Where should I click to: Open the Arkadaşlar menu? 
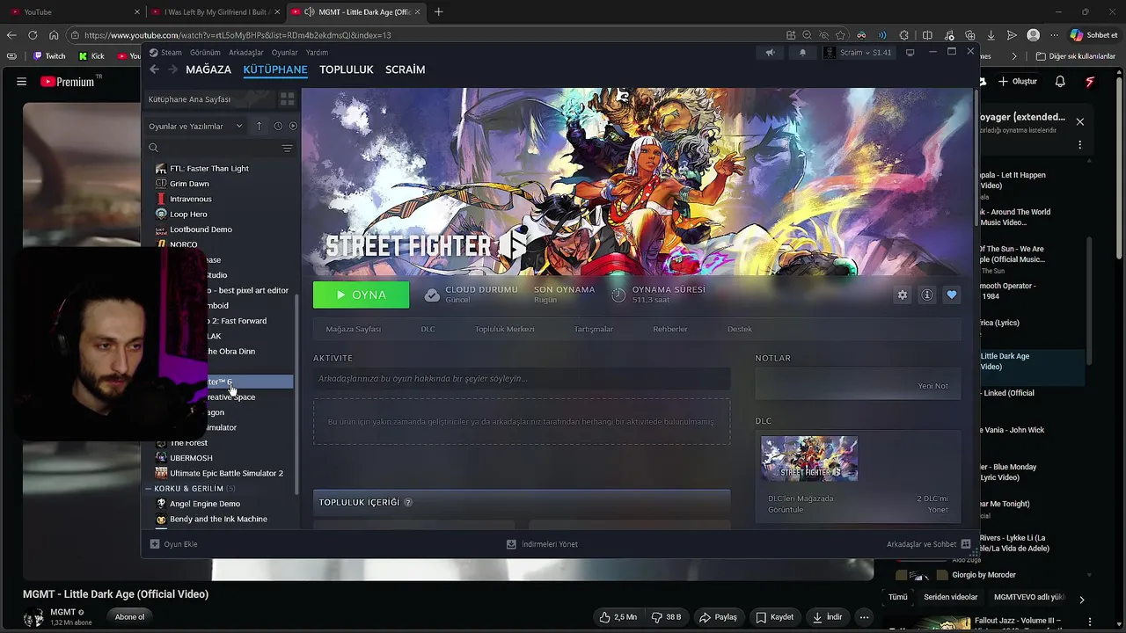pos(246,53)
